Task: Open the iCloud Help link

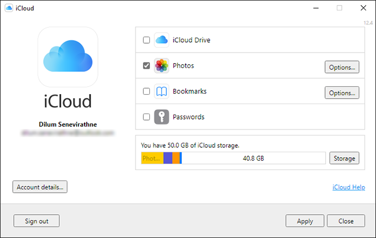Action: click(348, 188)
